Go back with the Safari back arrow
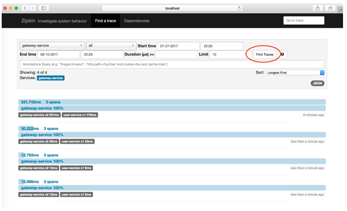 coord(25,8)
